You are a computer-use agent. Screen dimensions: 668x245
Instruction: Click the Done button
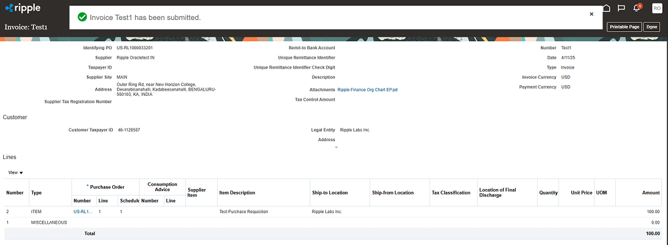click(651, 27)
